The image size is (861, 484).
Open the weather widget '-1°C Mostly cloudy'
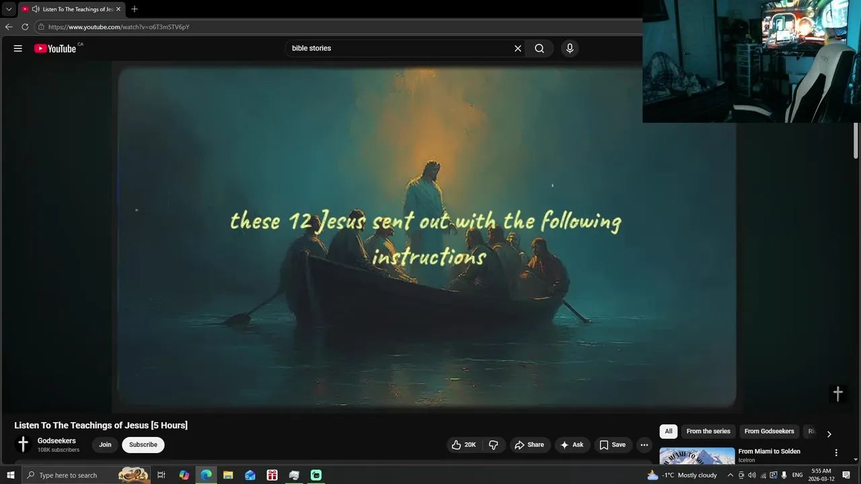682,475
